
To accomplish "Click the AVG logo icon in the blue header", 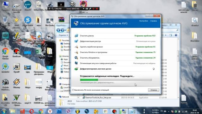I will [76, 23].
